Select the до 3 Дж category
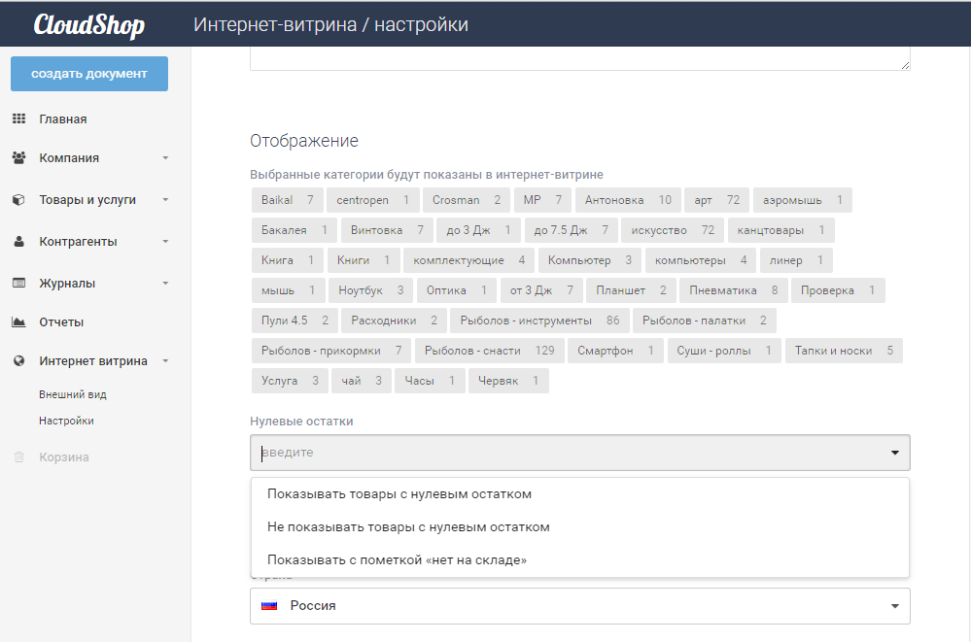 click(x=478, y=230)
